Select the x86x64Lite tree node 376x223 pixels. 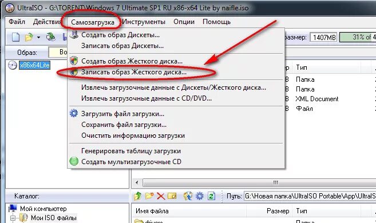[x=35, y=65]
